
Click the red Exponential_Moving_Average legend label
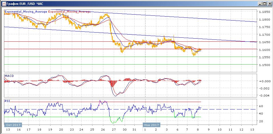coord(70,12)
